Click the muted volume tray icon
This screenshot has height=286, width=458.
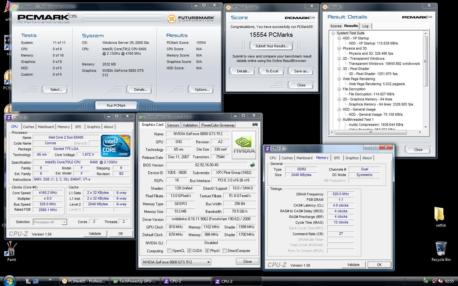click(441, 281)
